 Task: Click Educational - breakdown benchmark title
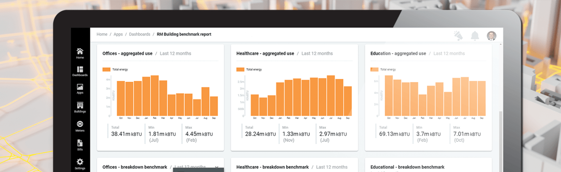click(x=407, y=167)
